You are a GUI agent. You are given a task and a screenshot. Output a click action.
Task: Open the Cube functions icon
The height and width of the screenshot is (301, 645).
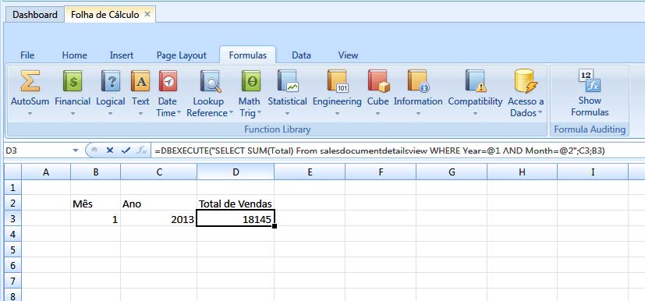pyautogui.click(x=378, y=81)
